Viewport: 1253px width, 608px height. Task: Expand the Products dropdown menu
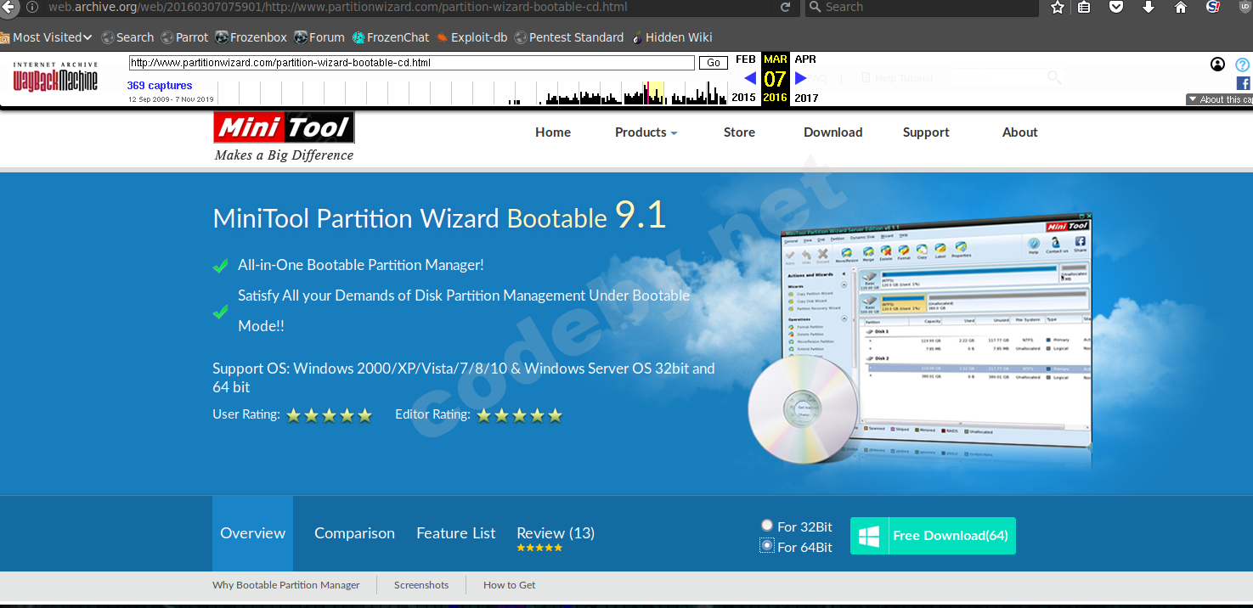click(x=646, y=132)
